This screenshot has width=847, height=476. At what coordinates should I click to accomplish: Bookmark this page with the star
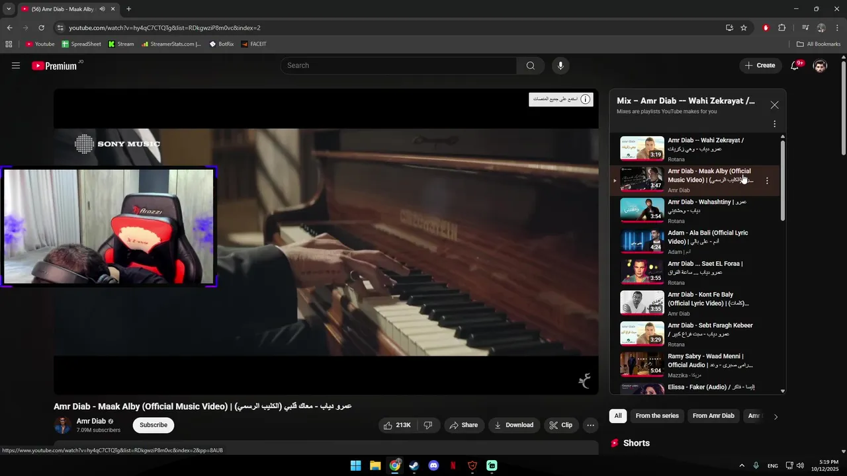(744, 28)
